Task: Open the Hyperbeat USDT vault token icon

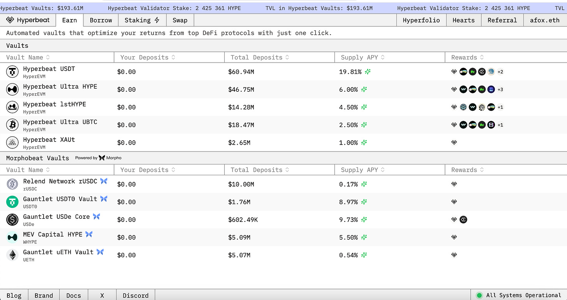Action: click(12, 72)
